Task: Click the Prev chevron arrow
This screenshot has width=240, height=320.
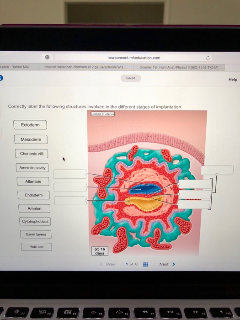Action: (x=101, y=264)
